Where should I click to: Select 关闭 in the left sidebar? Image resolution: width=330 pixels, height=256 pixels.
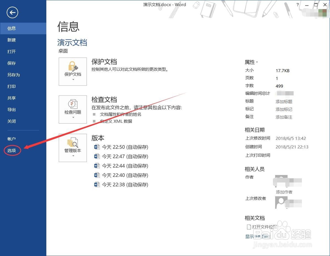(23, 121)
